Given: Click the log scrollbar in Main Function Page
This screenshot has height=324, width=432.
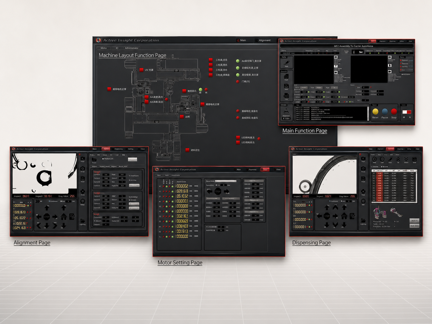Looking at the screenshot, I should pos(368,113).
